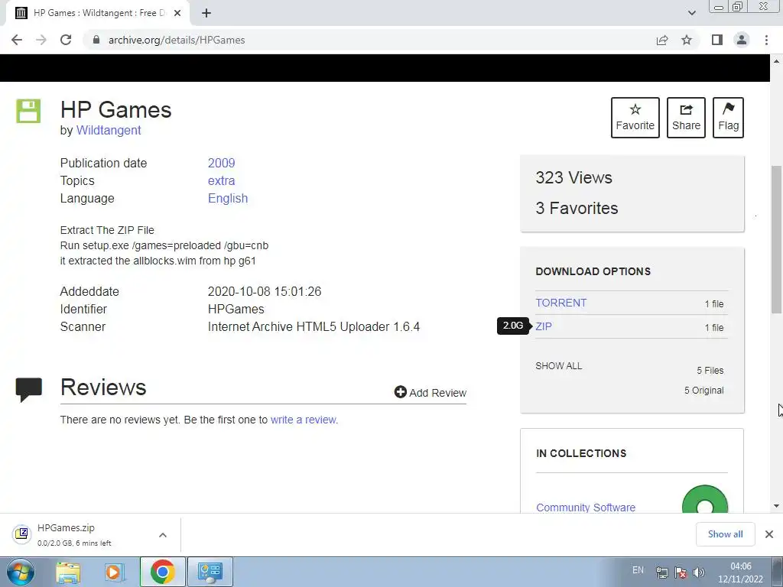This screenshot has height=587, width=783.
Task: Close the HP Games browser tab
Action: point(177,13)
